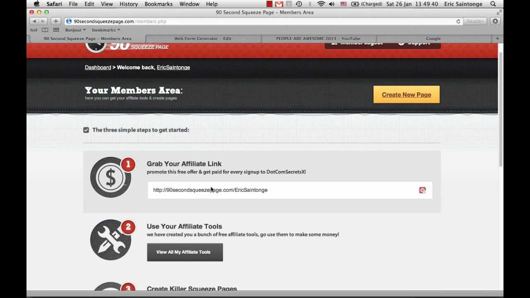This screenshot has height=298, width=530.
Task: Click the plus add-bookmark button beside address bar
Action: point(55,21)
